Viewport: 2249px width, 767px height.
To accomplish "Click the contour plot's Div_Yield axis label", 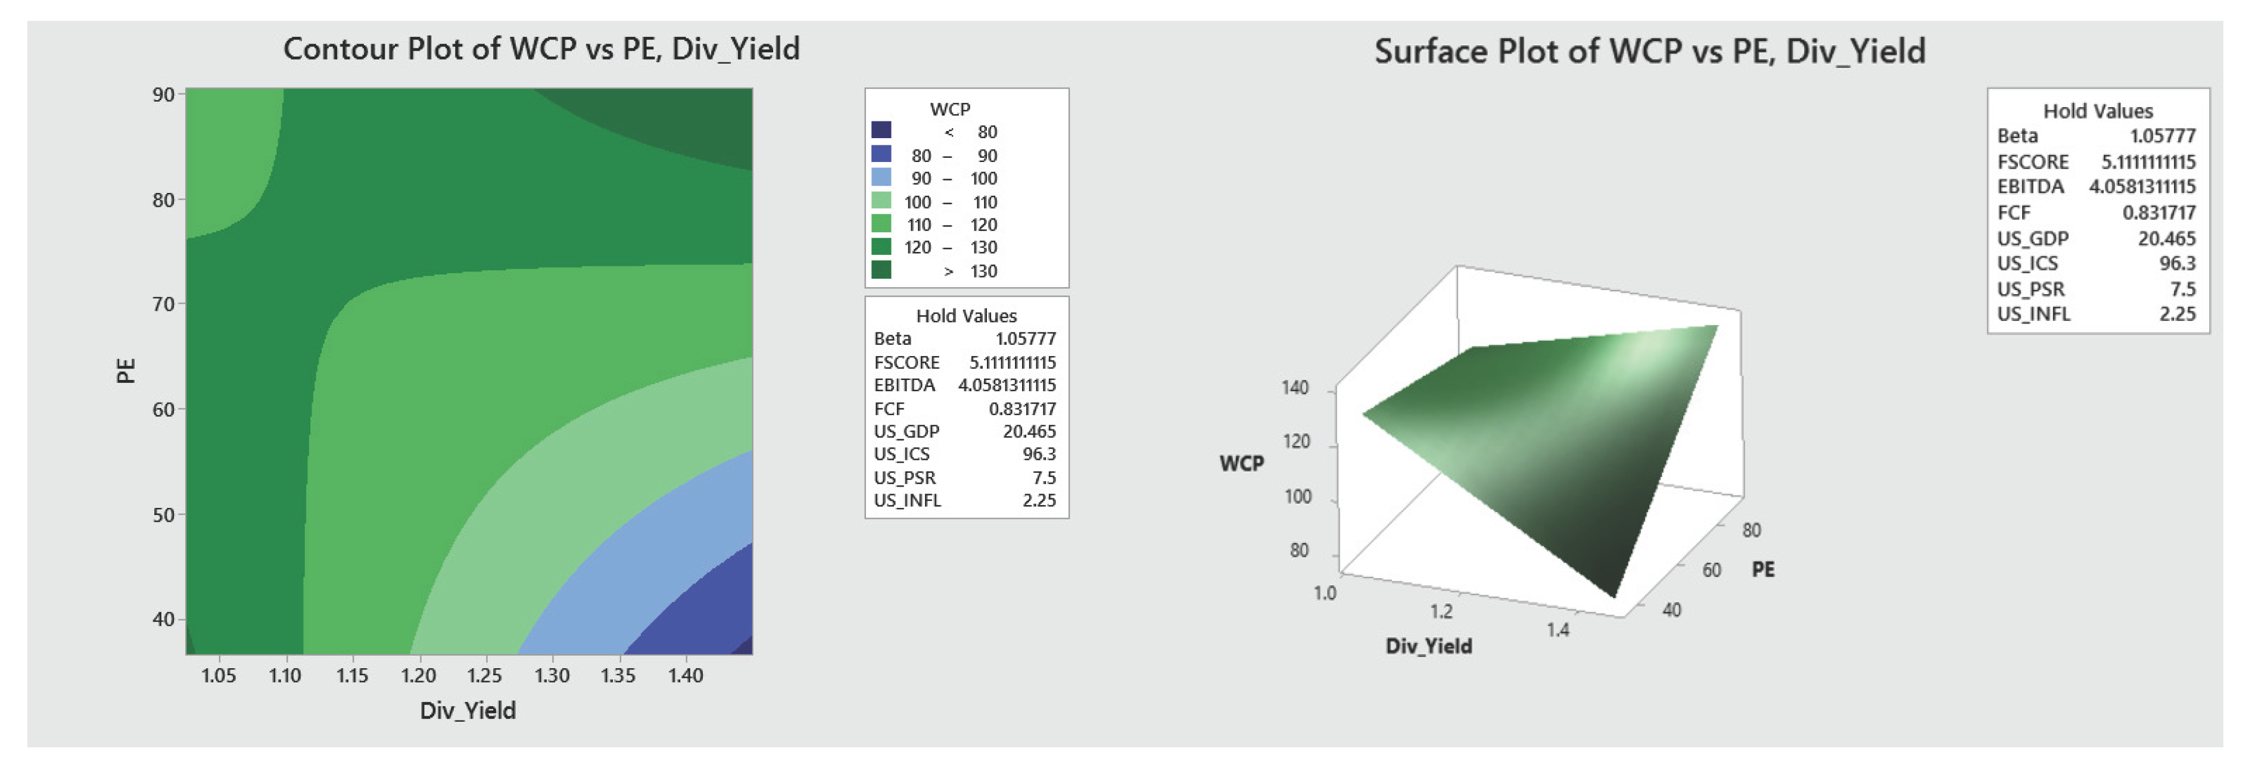I will (468, 710).
